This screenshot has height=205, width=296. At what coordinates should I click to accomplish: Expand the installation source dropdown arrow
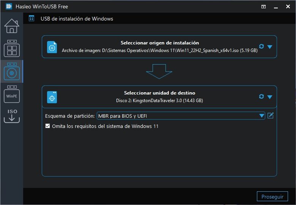click(x=270, y=47)
